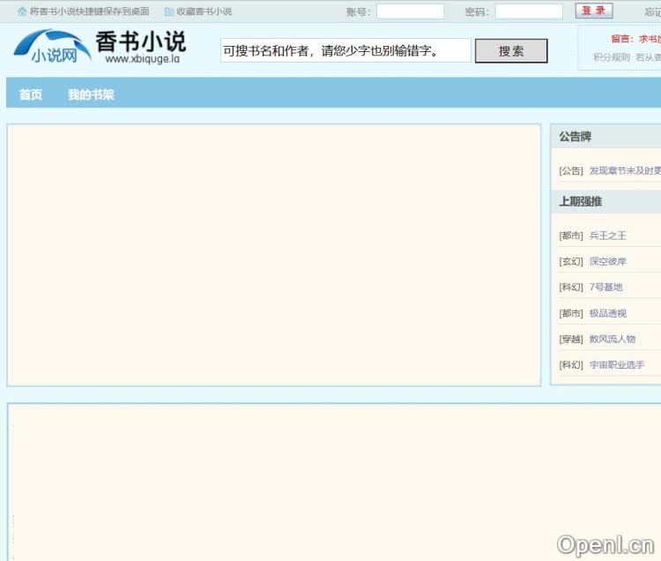This screenshot has height=561, width=661.
Task: Open the 我的书架 navigation tab
Action: (x=91, y=94)
